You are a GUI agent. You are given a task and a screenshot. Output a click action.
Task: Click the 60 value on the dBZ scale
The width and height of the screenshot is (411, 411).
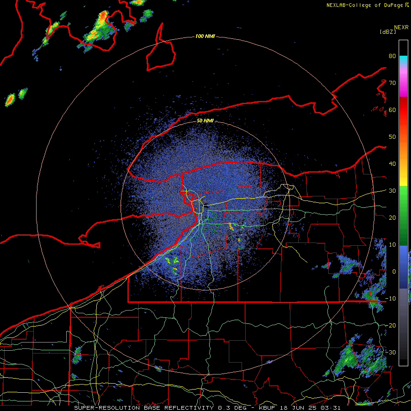(x=392, y=110)
